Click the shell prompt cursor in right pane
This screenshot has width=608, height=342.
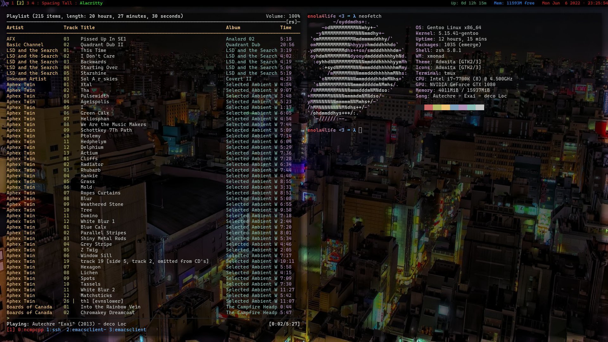click(360, 130)
